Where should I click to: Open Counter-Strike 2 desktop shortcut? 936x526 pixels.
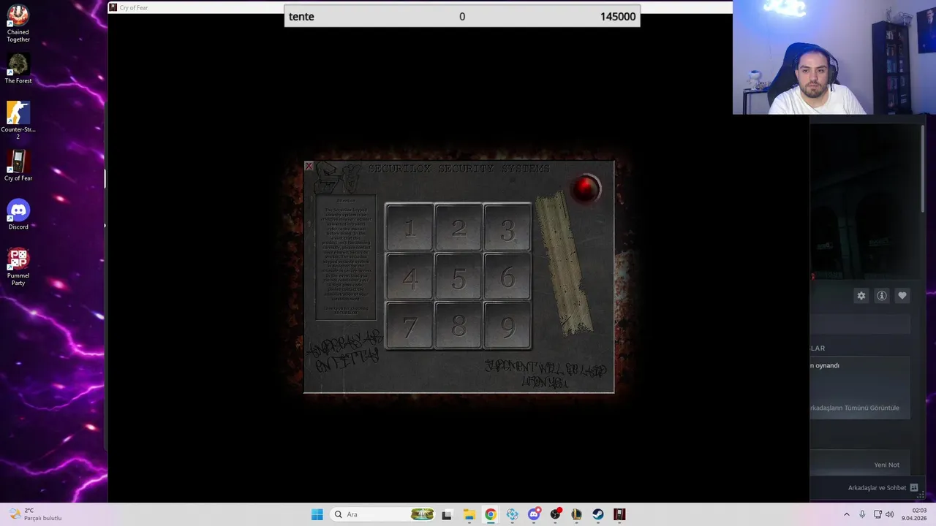pos(18,121)
